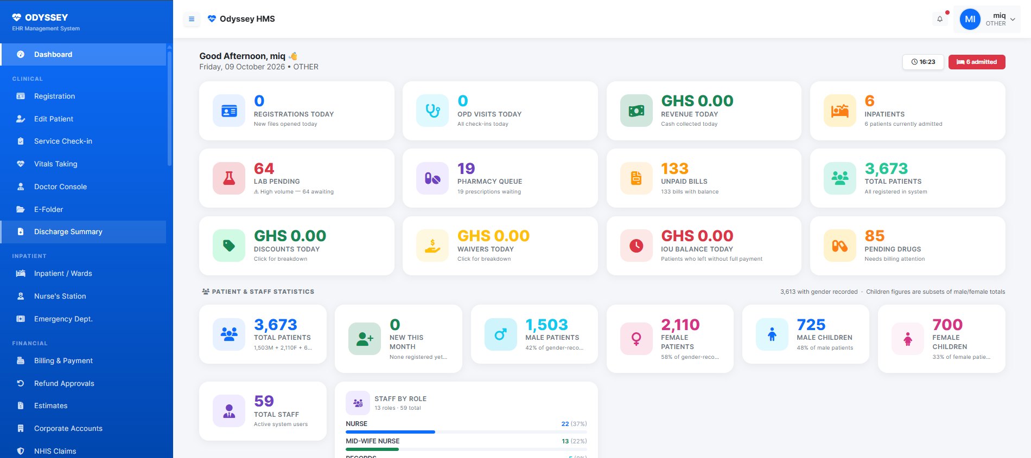This screenshot has height=458, width=1031.
Task: Open the Total Patients 3,673 top card
Action: pos(907,178)
